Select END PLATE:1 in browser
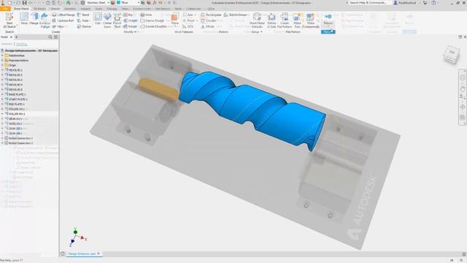This screenshot has width=467, height=263. [16, 104]
